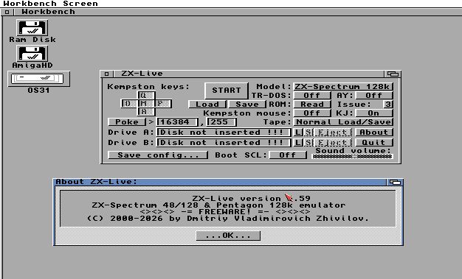Toggle the Kempston mouse Off switch
Viewport: 462px width, 279px height.
pyautogui.click(x=312, y=113)
